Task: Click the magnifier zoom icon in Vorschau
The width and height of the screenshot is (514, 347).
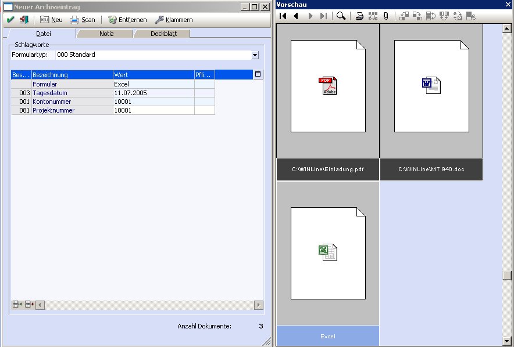Action: click(341, 16)
